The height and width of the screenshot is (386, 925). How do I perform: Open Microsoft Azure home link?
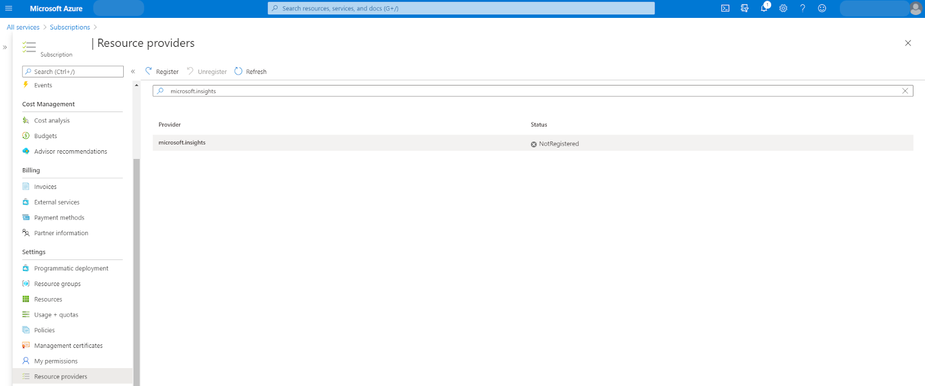(56, 9)
